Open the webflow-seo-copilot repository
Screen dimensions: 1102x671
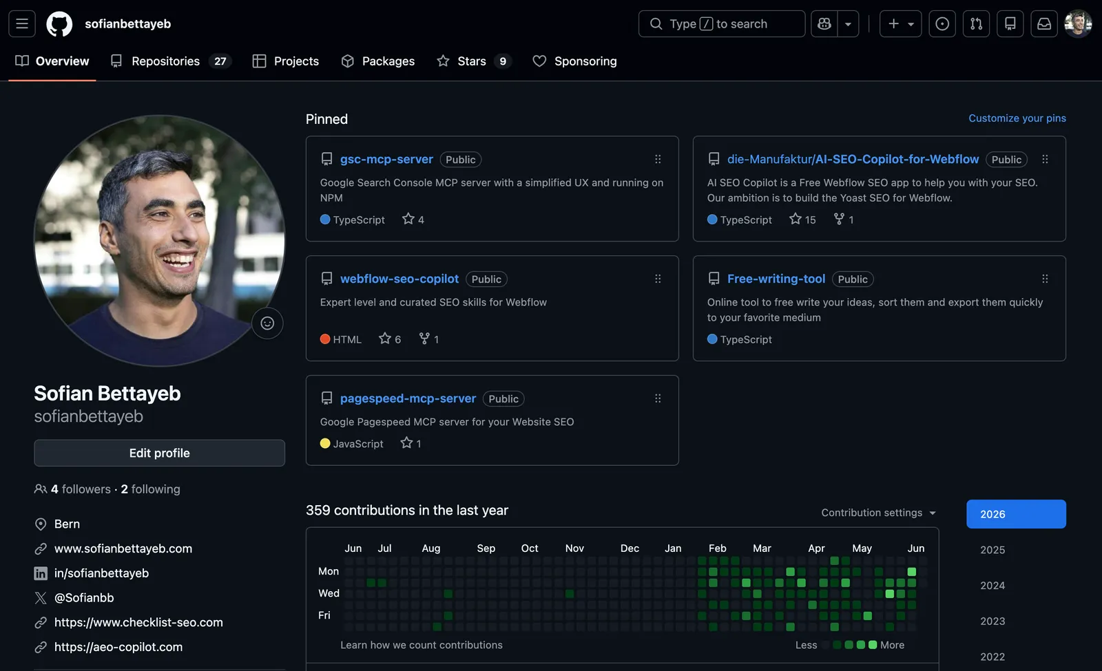coord(399,279)
